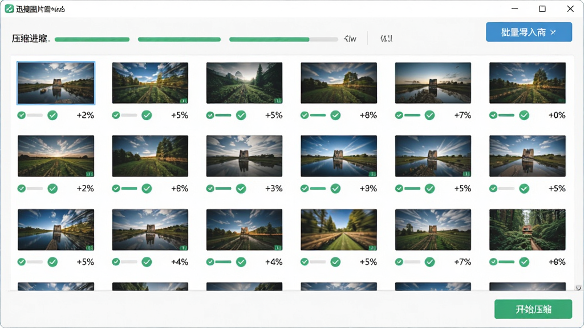The image size is (584, 328).
Task: Click the large green check beside +0%
Action: pyautogui.click(x=524, y=115)
